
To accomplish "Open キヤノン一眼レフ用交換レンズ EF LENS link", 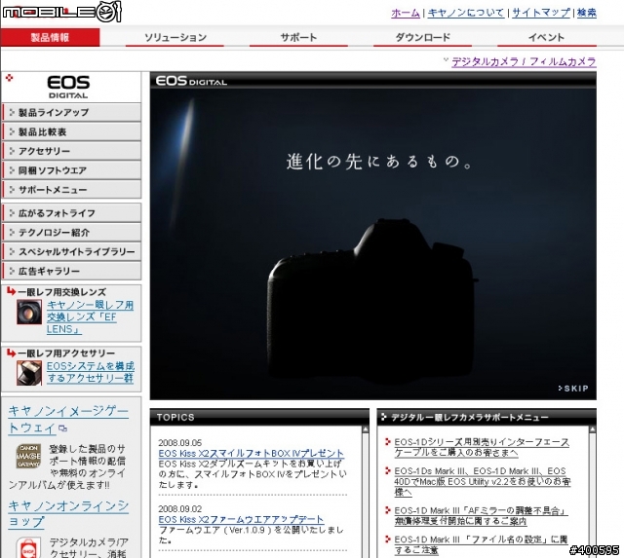I will (x=90, y=316).
